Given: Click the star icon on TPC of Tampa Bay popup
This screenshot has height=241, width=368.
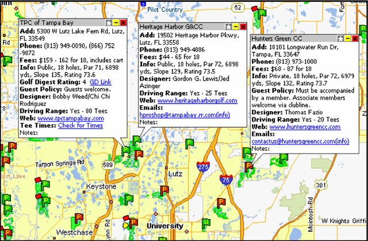Looking at the screenshot, I should click(109, 23).
